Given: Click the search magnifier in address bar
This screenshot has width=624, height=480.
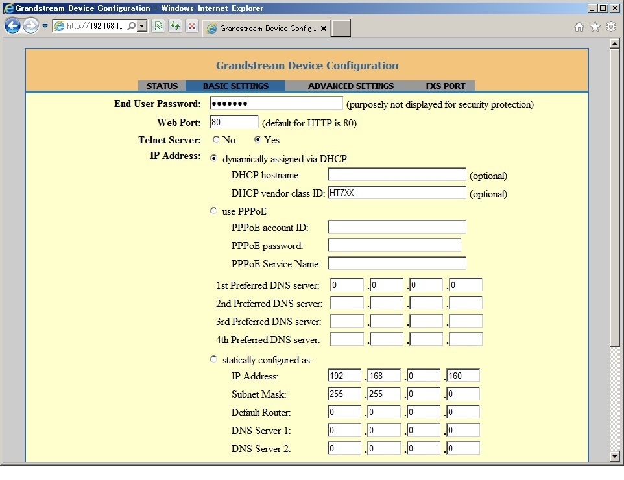Looking at the screenshot, I should click(x=131, y=26).
